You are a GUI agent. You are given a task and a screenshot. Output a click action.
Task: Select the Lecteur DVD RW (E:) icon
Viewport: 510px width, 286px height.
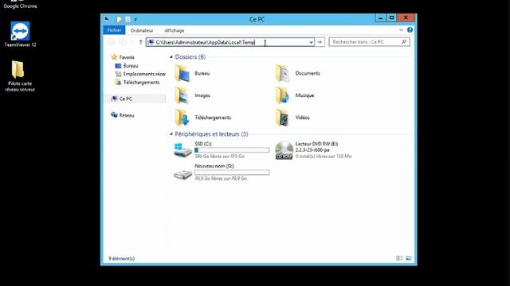[284, 150]
